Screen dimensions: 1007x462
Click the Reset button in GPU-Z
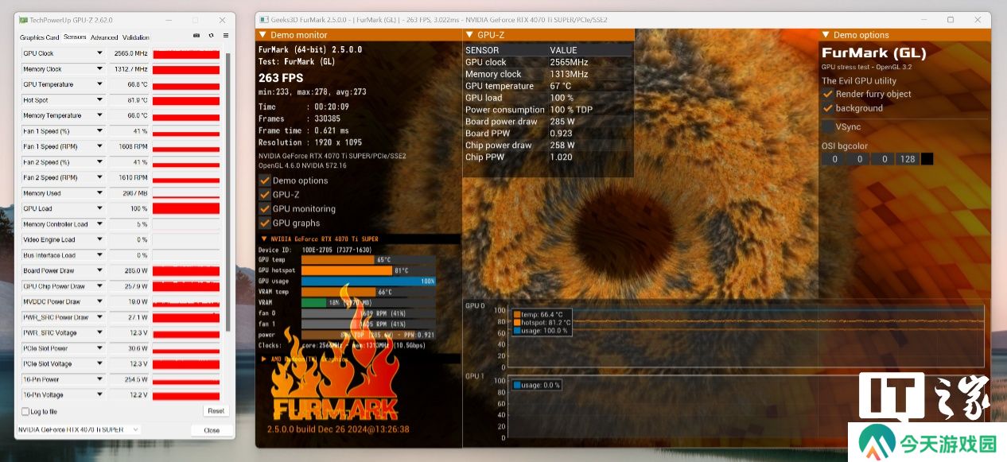tap(216, 411)
